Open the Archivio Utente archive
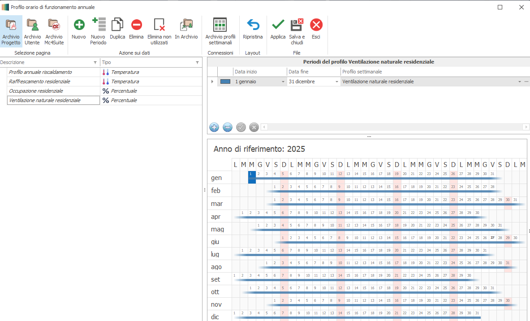This screenshot has width=530, height=321. point(32,31)
